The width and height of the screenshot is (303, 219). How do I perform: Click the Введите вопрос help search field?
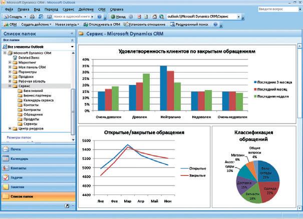click(278, 9)
